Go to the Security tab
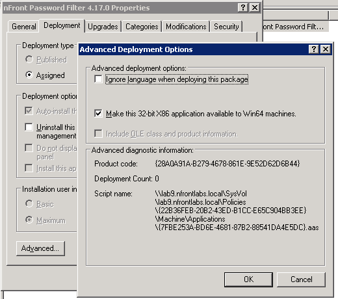The height and width of the screenshot is (299, 338). [226, 27]
